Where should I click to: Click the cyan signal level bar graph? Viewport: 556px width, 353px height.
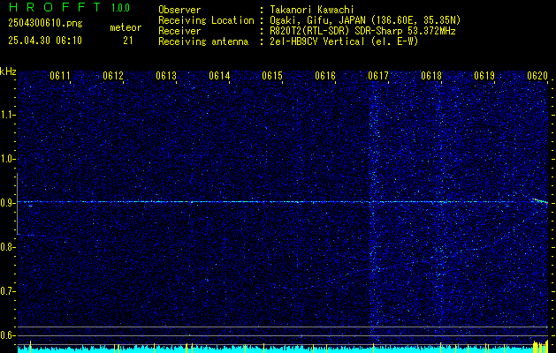[283, 349]
